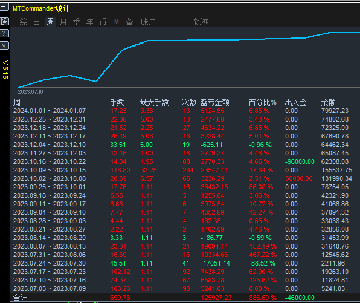This screenshot has width=360, height=303.
Task: Select row 2023.07.31 ~ 2023.08.06
Action: coord(182,255)
